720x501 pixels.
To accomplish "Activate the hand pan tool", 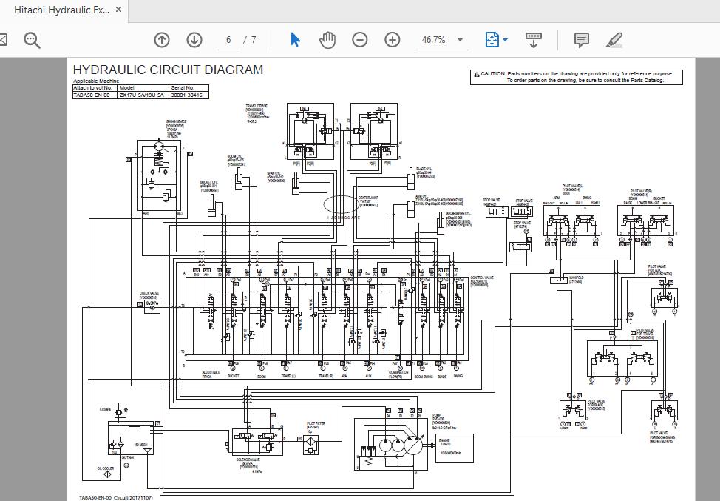I will pyautogui.click(x=327, y=40).
